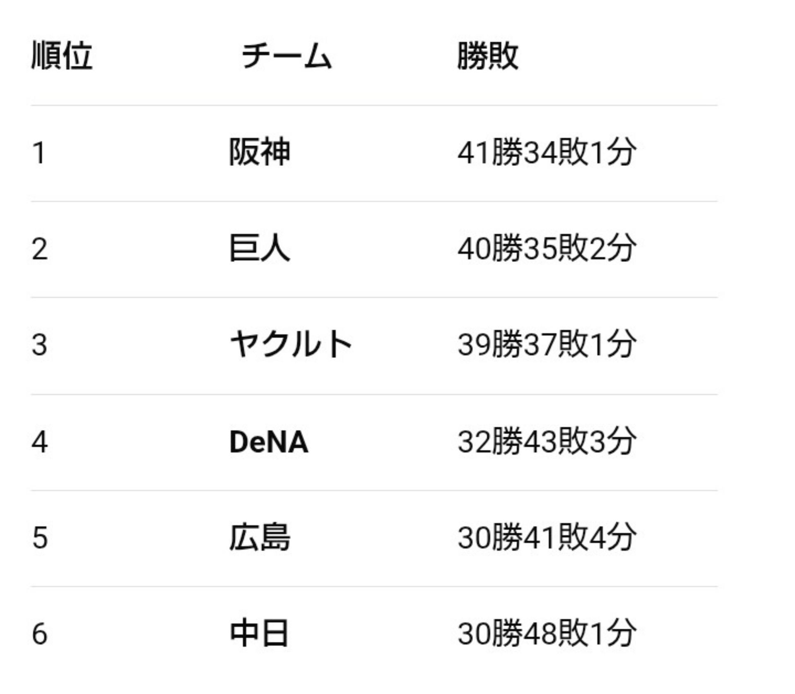Select the record 41勝34敗1分
This screenshot has width=795, height=694.
[x=547, y=152]
